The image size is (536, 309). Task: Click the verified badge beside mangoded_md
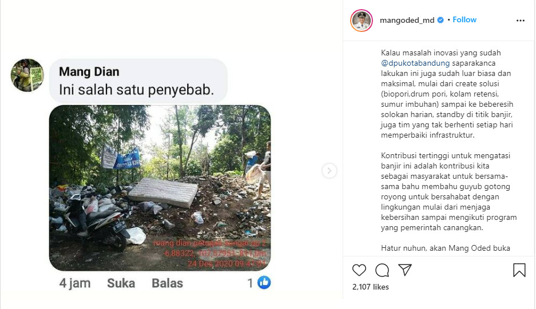pyautogui.click(x=440, y=20)
